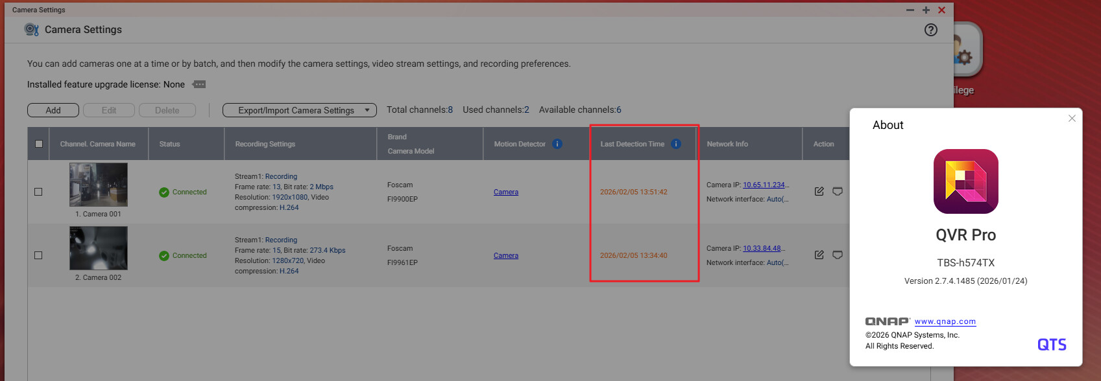Click the edit icon for Camera 002

(x=819, y=255)
